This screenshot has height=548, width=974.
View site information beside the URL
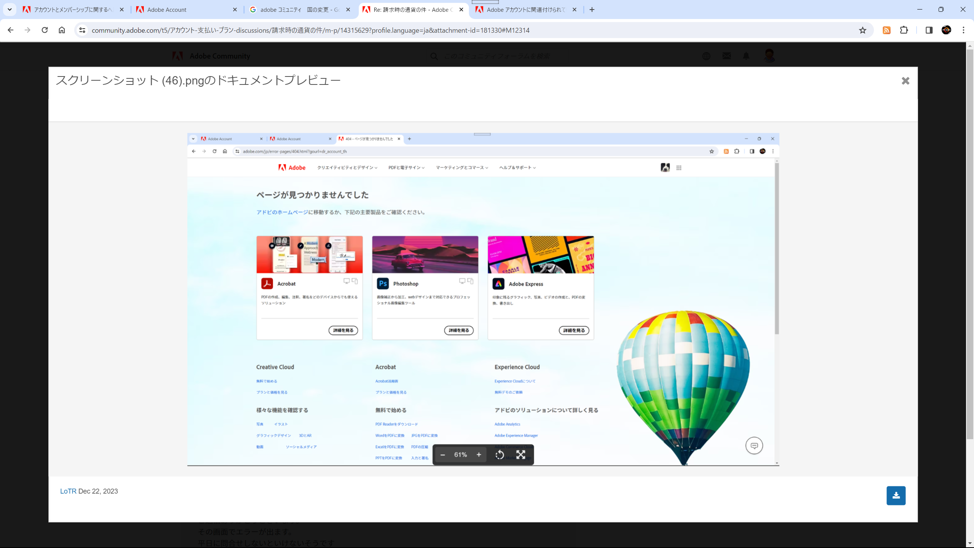(82, 30)
